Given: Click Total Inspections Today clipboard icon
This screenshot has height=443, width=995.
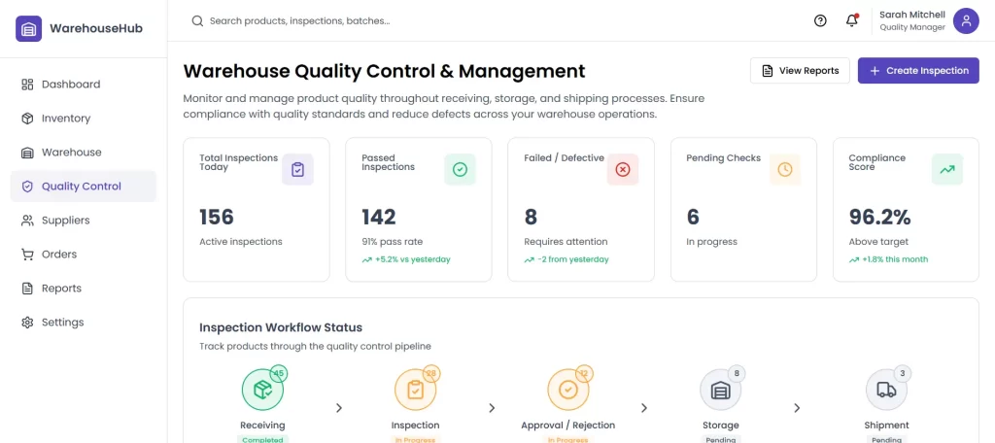Looking at the screenshot, I should point(297,169).
